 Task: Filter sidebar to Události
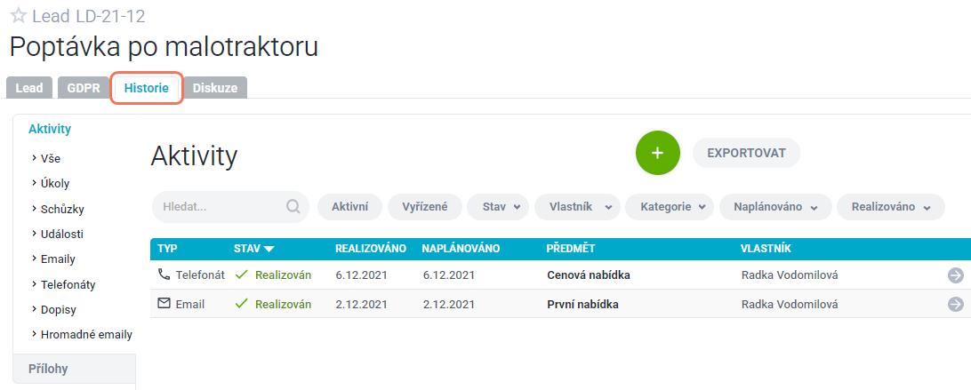click(61, 234)
